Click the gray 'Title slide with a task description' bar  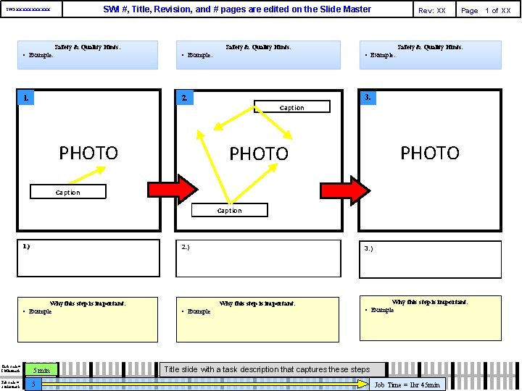(273, 370)
